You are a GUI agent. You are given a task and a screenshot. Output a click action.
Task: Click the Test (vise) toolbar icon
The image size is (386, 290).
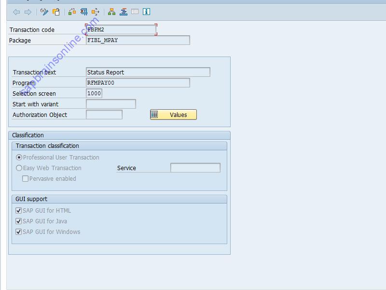[84, 12]
